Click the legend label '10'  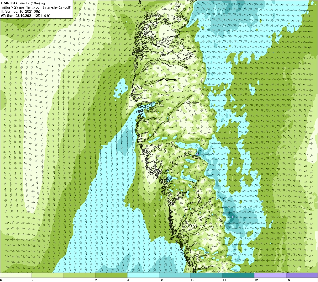tap(161, 280)
